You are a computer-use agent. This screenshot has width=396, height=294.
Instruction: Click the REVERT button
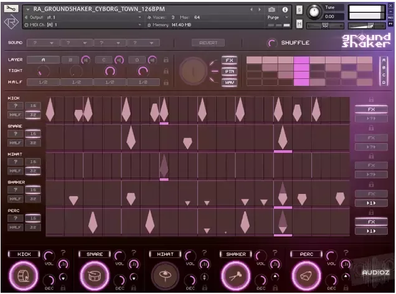coord(208,43)
